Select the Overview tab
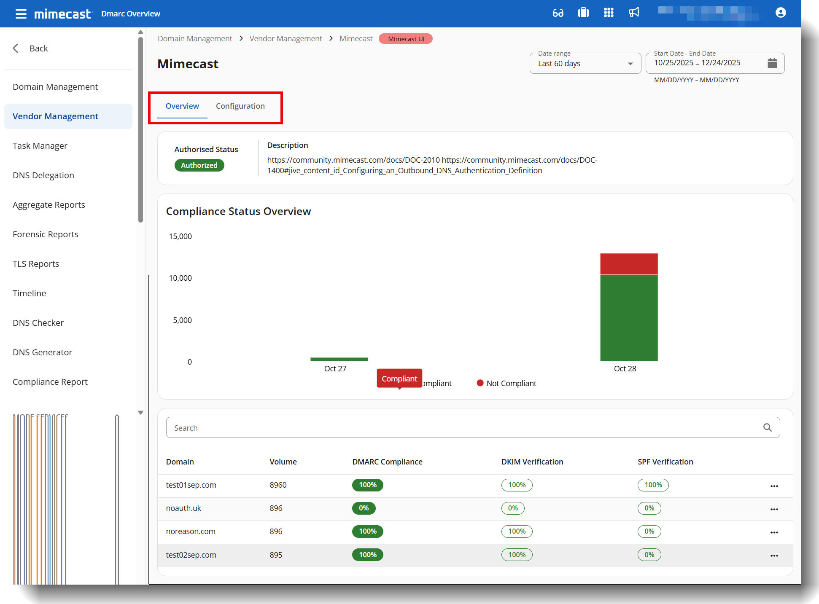 (x=182, y=106)
